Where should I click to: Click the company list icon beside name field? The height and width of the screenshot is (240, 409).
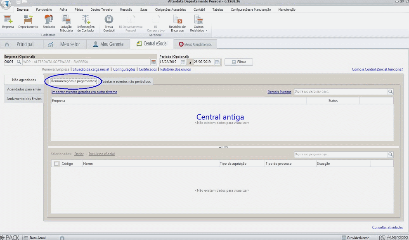154,62
